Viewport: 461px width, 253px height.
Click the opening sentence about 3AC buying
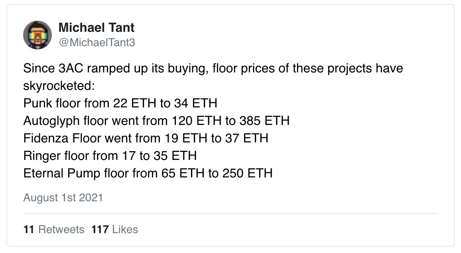(213, 77)
